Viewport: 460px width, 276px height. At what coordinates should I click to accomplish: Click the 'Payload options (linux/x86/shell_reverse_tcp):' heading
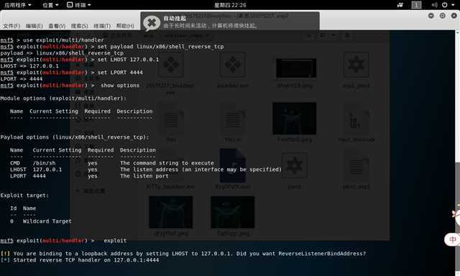[x=75, y=137]
